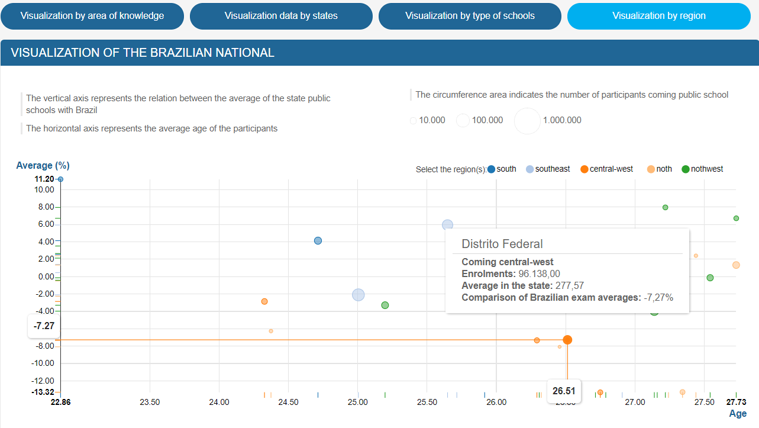Switch to Visualization data by states
This screenshot has height=428, width=759.
[x=281, y=16]
